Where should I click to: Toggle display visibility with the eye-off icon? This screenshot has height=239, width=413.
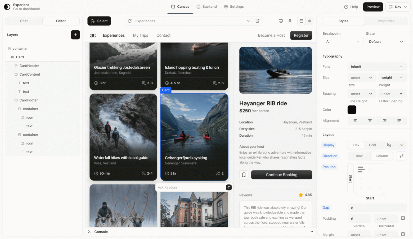pyautogui.click(x=389, y=145)
